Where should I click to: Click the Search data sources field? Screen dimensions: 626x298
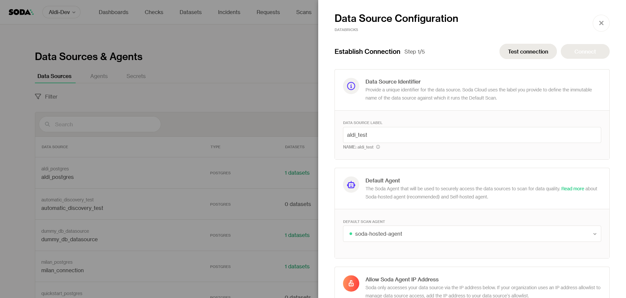point(104,124)
